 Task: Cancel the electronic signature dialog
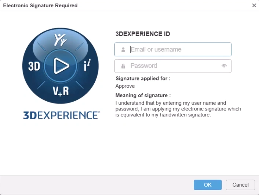coord(240,185)
